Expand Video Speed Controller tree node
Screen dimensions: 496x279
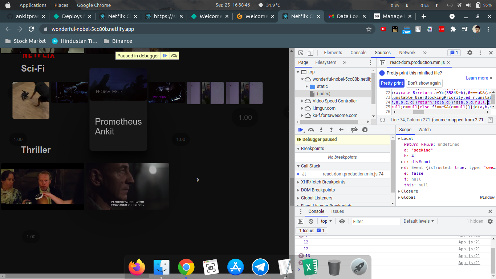point(302,101)
